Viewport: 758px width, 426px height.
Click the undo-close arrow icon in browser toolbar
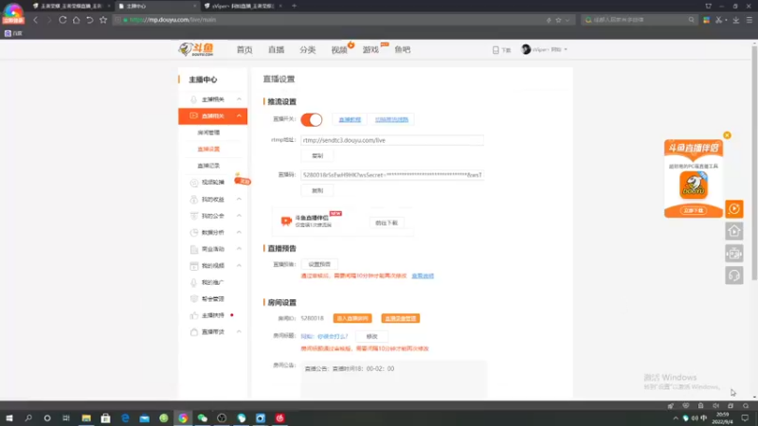[x=89, y=20]
